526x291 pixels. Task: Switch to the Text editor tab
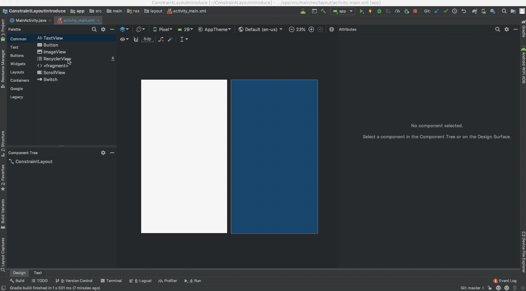[x=38, y=273]
